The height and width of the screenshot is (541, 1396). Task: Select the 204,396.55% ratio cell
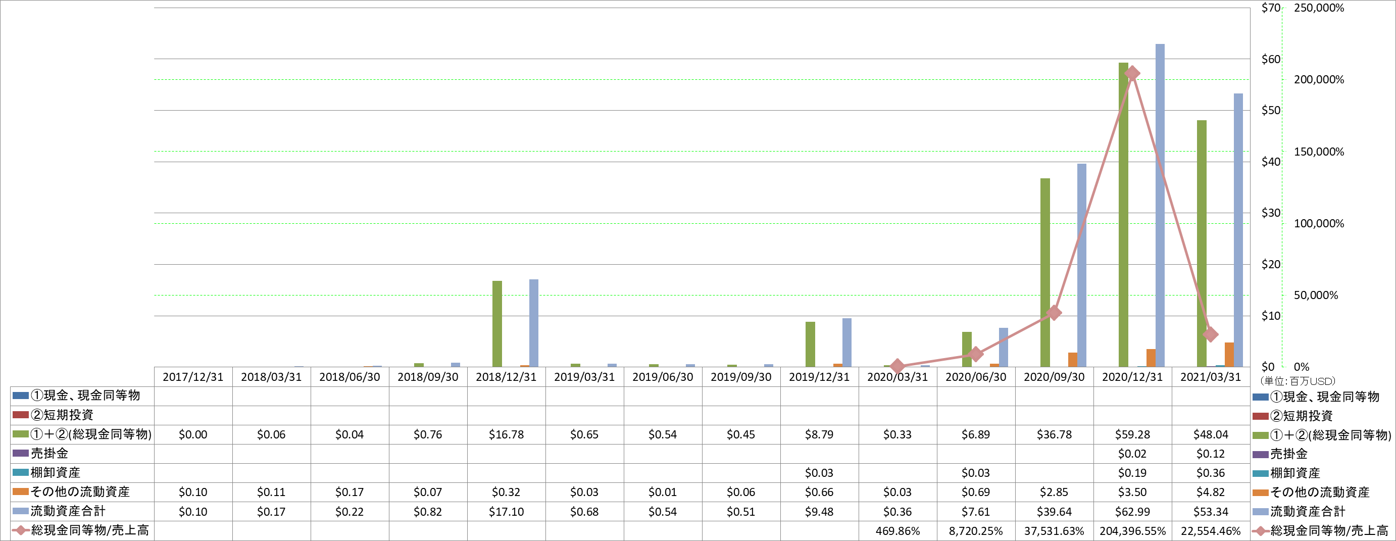pos(1132,531)
